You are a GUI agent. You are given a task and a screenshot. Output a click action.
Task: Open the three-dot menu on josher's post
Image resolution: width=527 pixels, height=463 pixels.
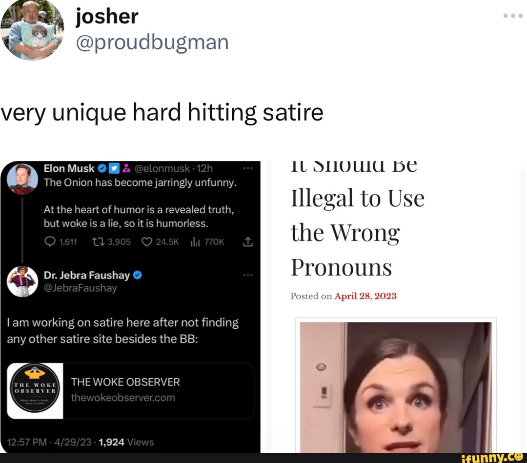pyautogui.click(x=513, y=16)
